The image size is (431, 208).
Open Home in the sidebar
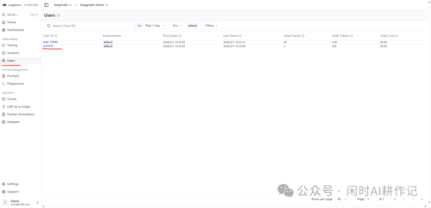tap(21, 22)
